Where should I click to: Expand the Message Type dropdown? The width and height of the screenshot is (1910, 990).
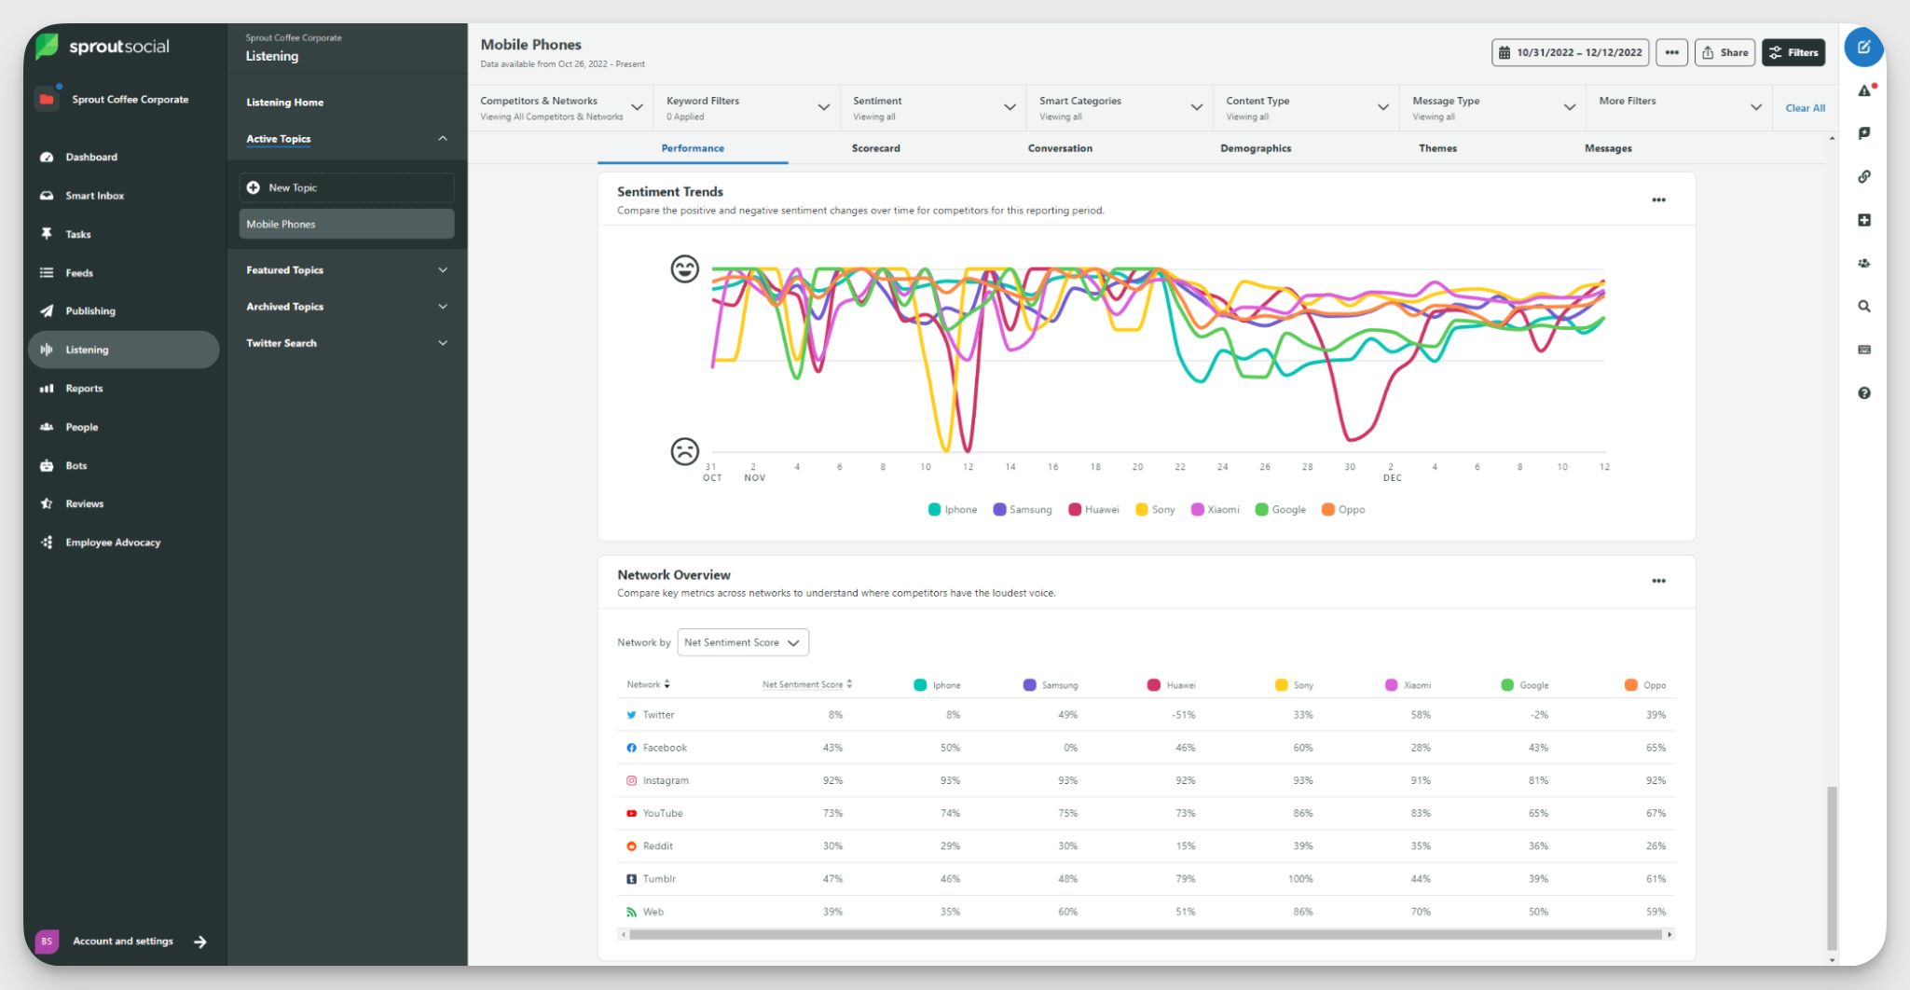1493,108
